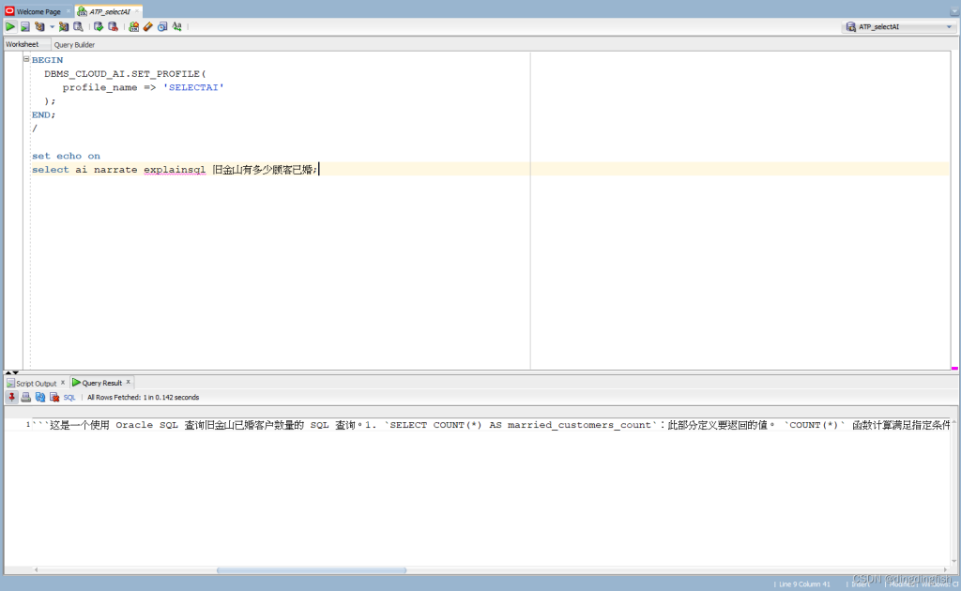Collapse the BEGIN block fold marker
Image resolution: width=961 pixels, height=591 pixels.
(x=26, y=59)
